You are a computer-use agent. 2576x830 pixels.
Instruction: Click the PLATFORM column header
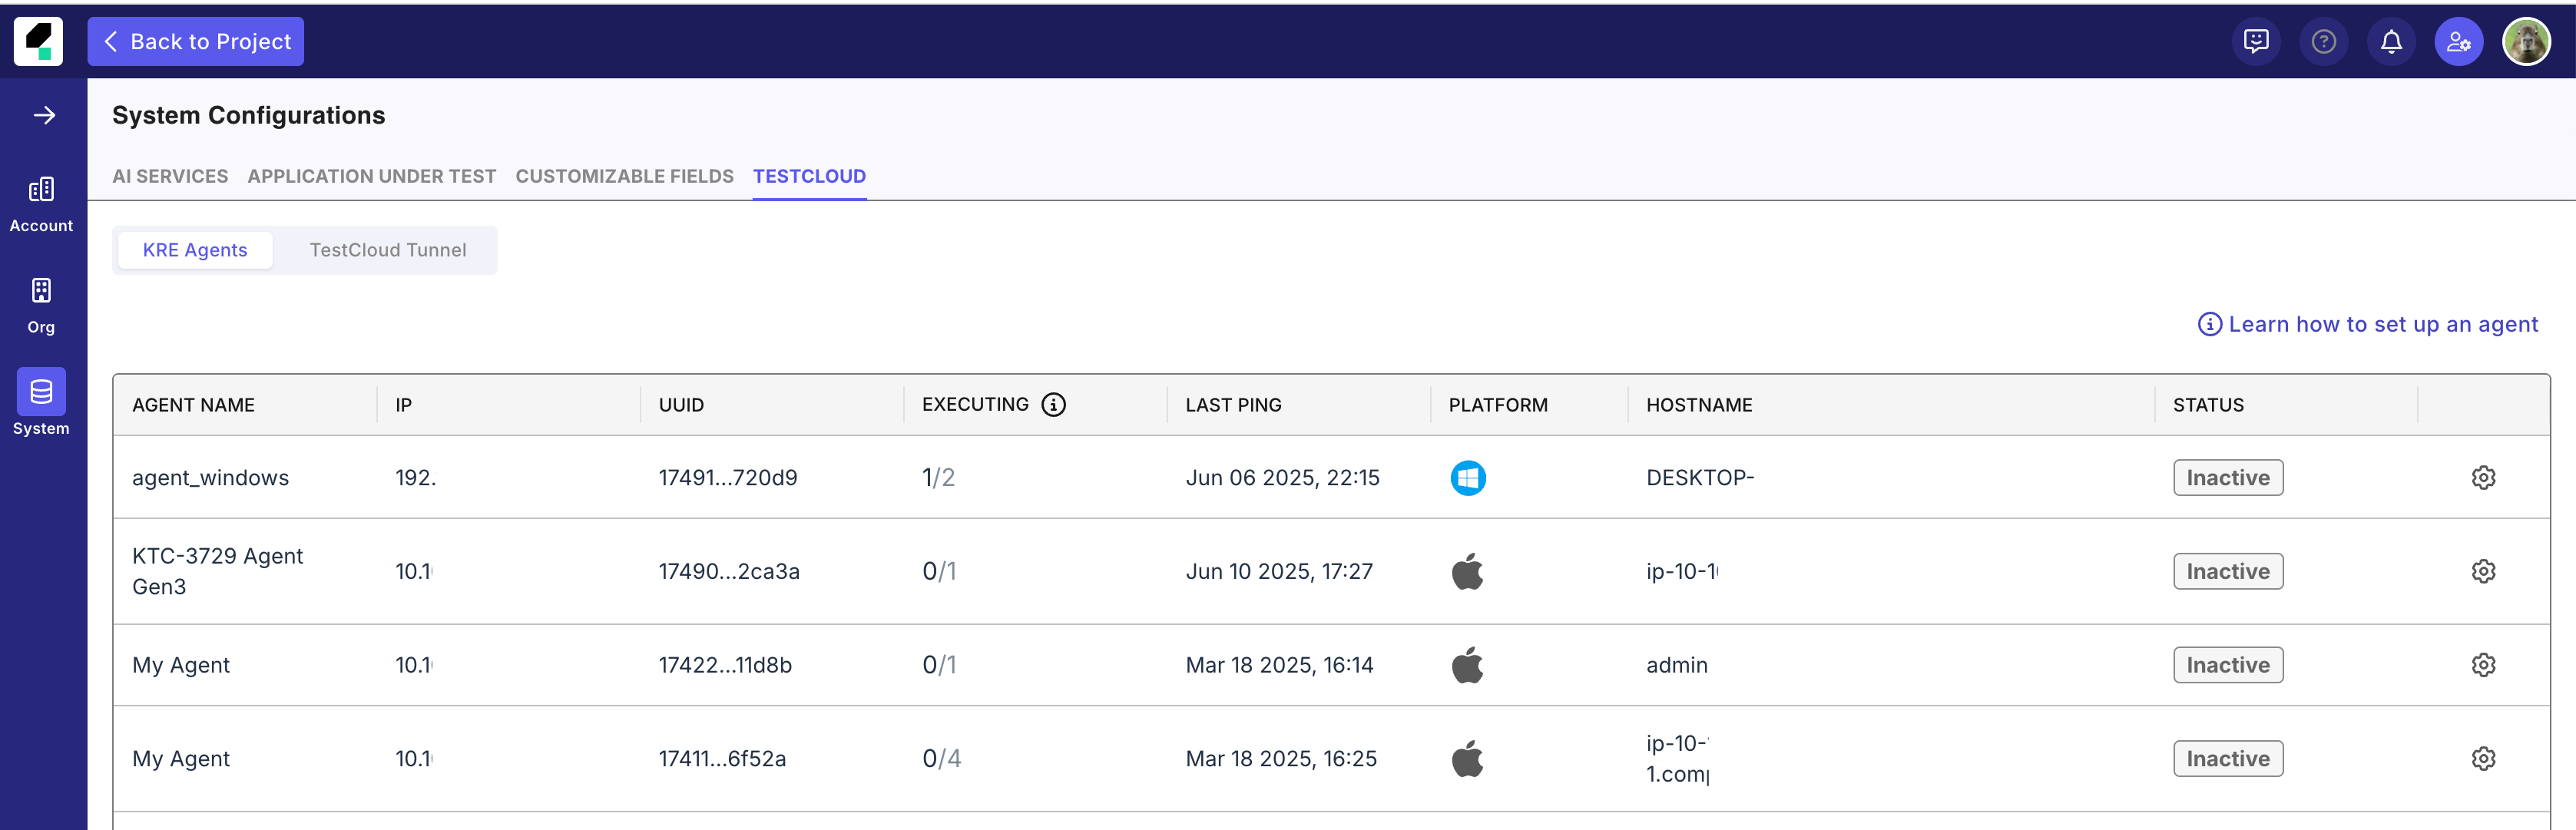1498,405
